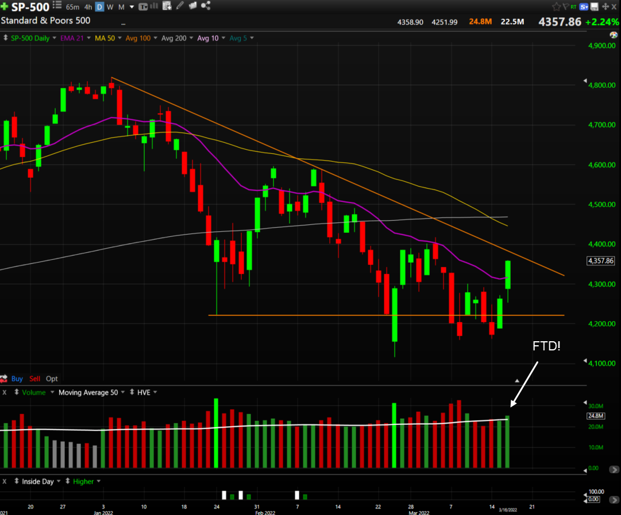The height and width of the screenshot is (515, 621).
Task: Click the orange 24.8M volume value in the header
Action: tap(480, 22)
